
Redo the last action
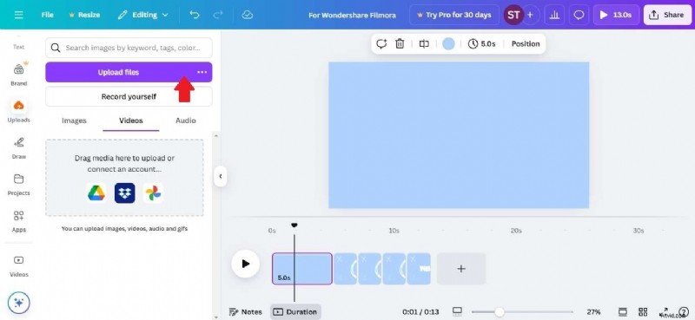[x=218, y=15]
